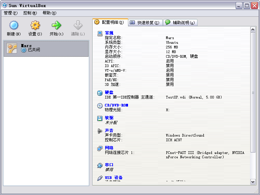Click the 软驱 floppy disk icon

[x=100, y=118]
